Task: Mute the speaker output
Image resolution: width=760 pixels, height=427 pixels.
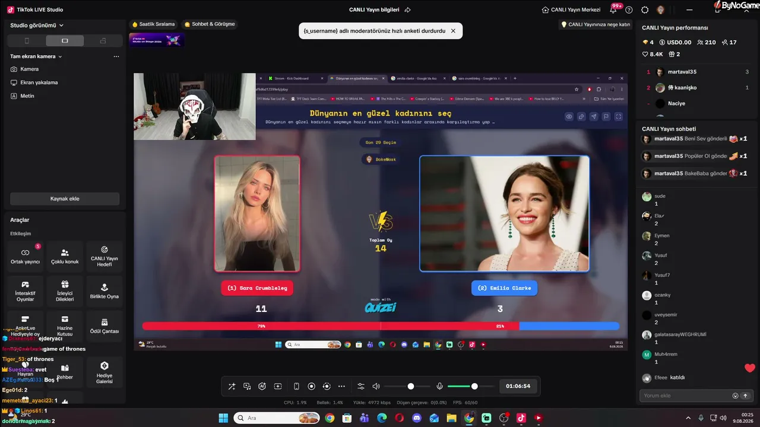Action: pyautogui.click(x=376, y=386)
